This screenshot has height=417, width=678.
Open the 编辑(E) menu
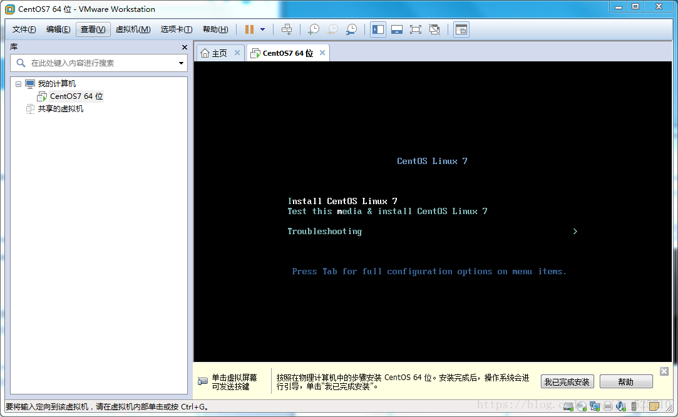click(x=58, y=29)
